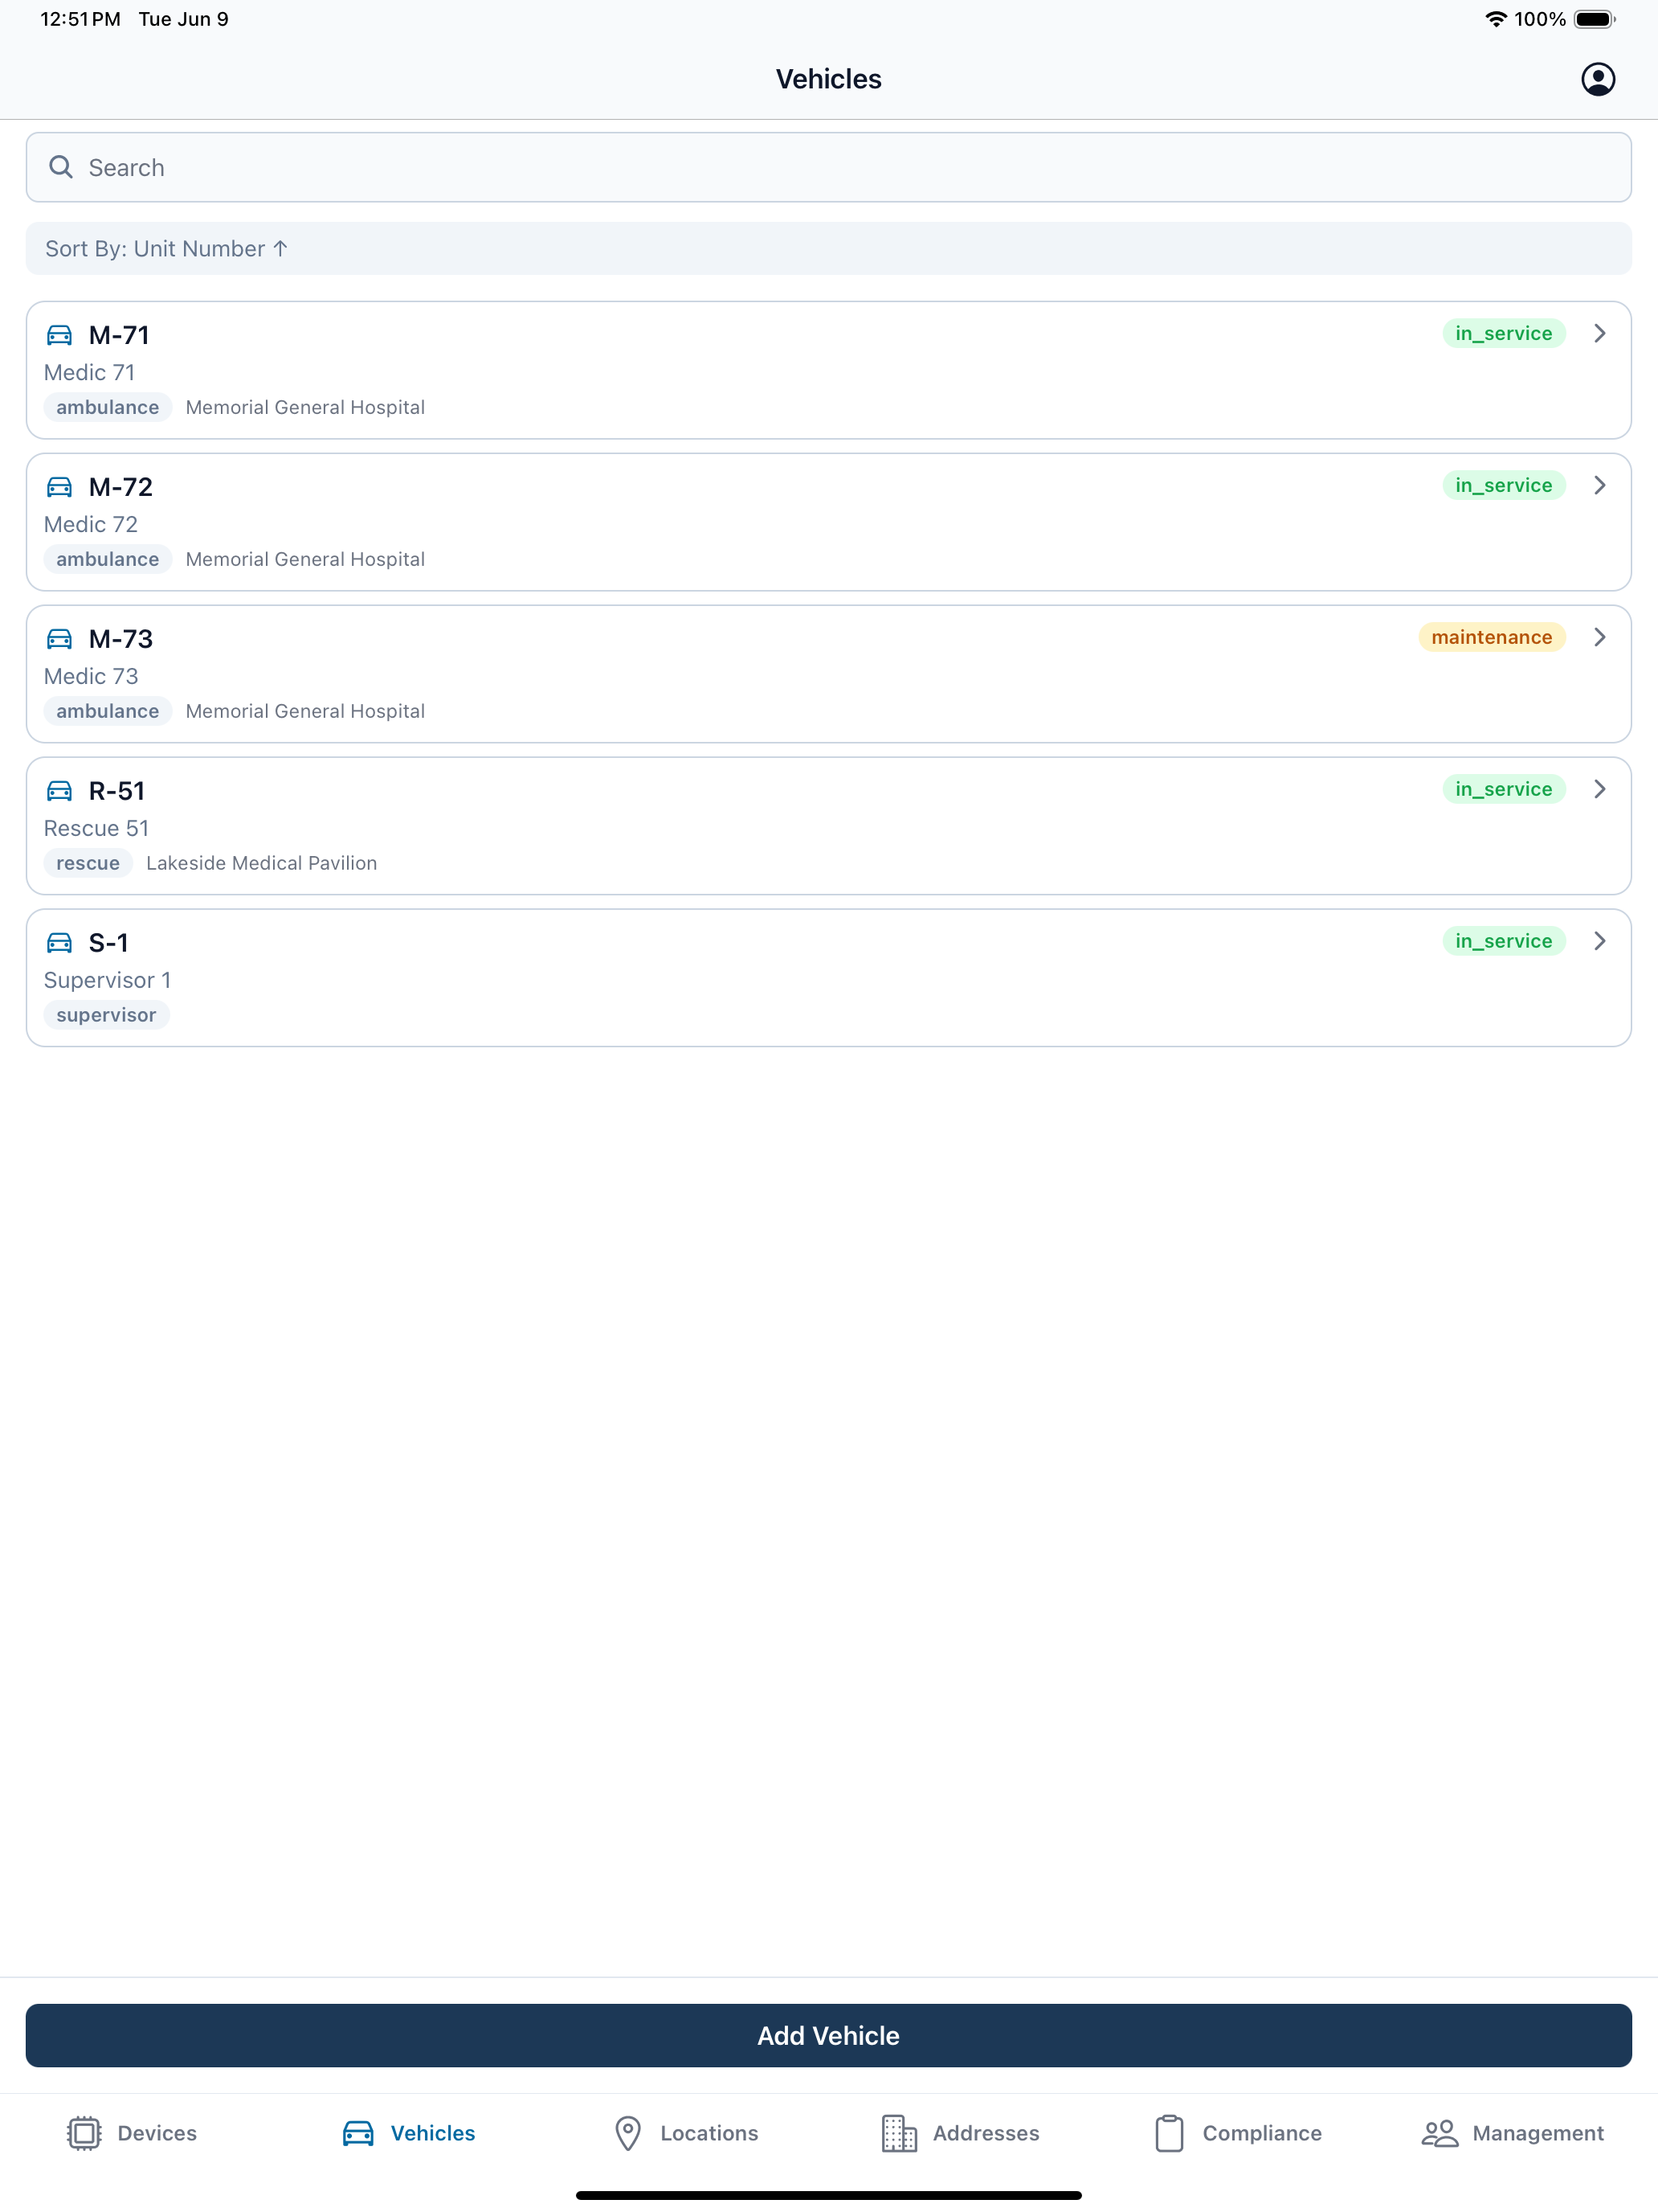Click the Medic 73 name
The image size is (1658, 2212).
pos(90,676)
